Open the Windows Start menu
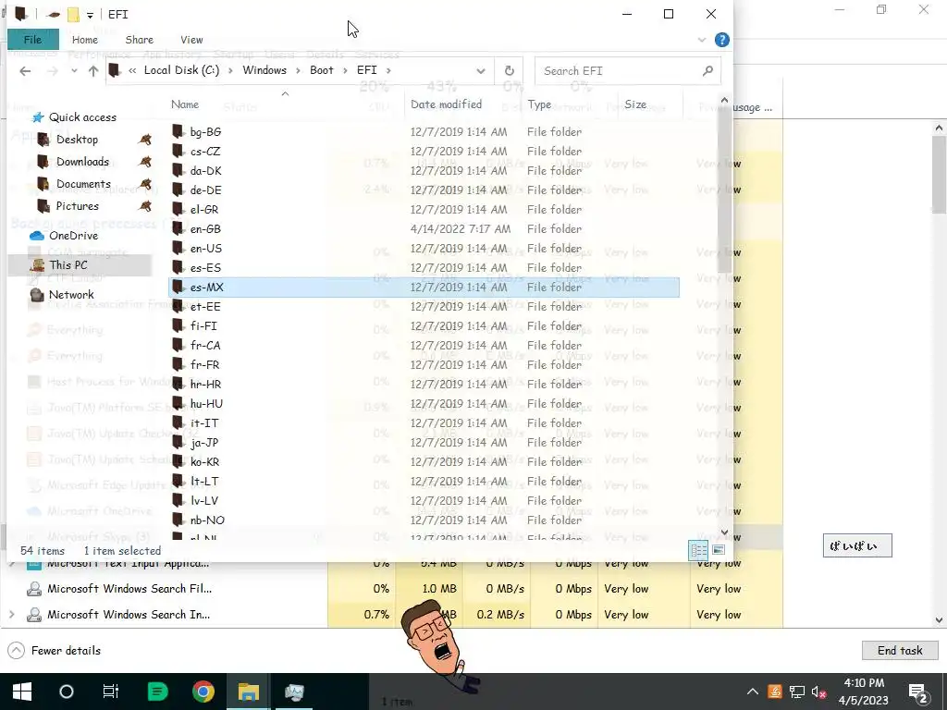Viewport: 947px width, 710px height. coord(22,692)
